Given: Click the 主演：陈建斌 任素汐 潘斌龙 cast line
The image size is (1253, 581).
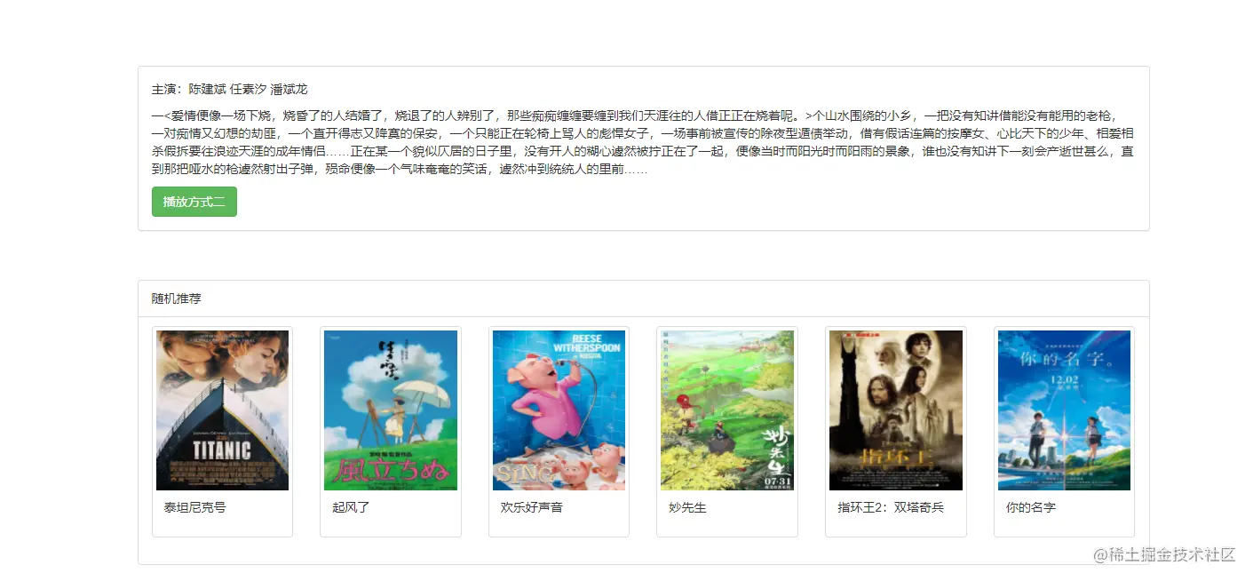Looking at the screenshot, I should (x=230, y=89).
